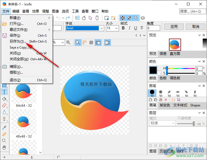Image resolution: width=207 pixels, height=160 pixels.
Task: Click the zoom in magnifier icon
Action: [68, 43]
